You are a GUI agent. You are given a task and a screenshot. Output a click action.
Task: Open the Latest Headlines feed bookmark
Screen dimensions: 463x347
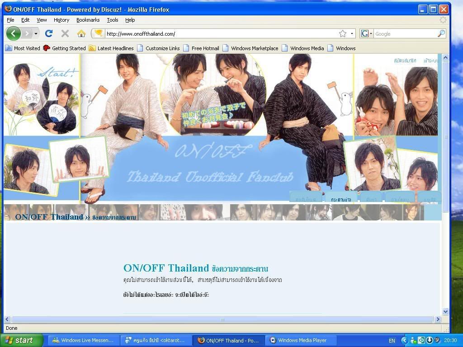pyautogui.click(x=111, y=48)
